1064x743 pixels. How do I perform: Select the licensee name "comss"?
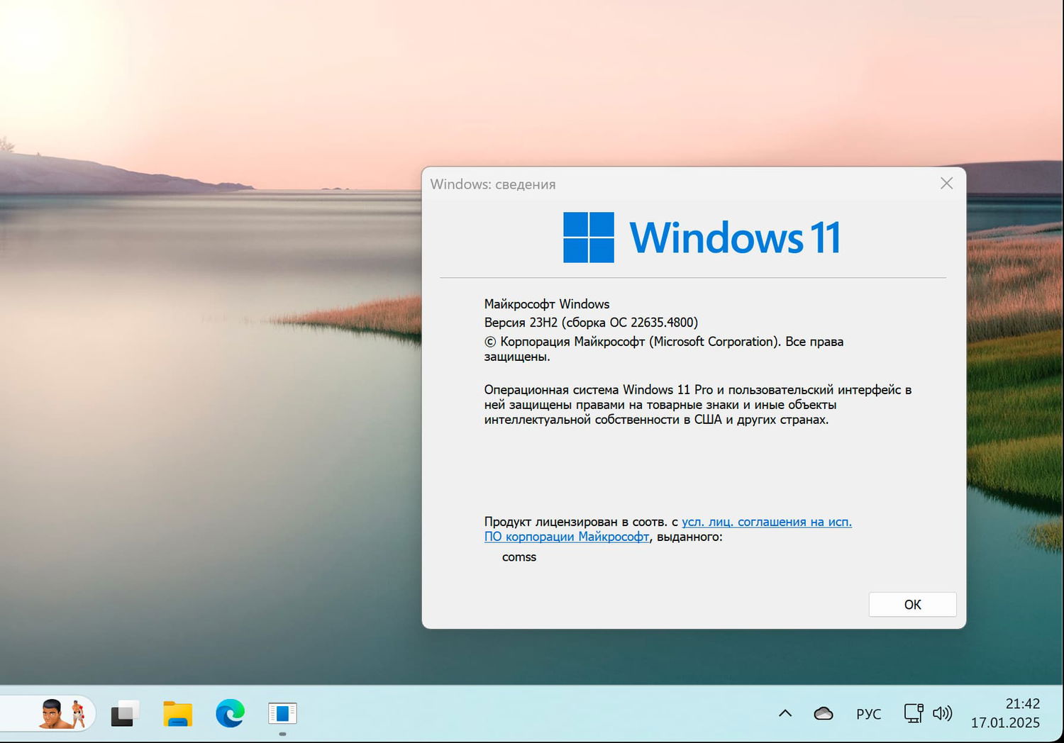[519, 557]
